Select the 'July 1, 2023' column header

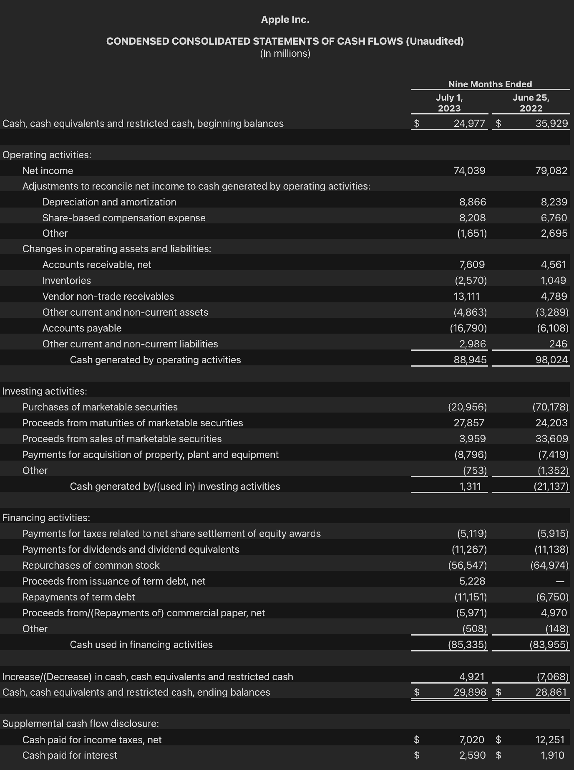tap(449, 103)
